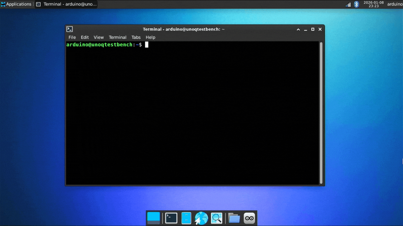Open the Help menu in Terminal
403x226 pixels.
(150, 37)
